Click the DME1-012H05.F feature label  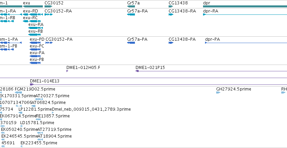coord(83,68)
